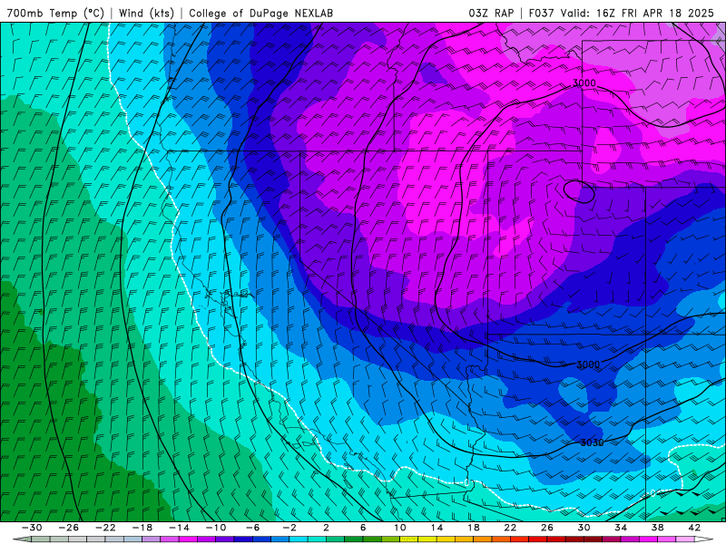The image size is (726, 544).
Task: Click the '-22' color bar label
Action: click(105, 528)
